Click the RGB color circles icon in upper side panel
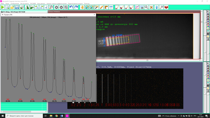This screenshot has height=118, width=210. pyautogui.click(x=208, y=26)
